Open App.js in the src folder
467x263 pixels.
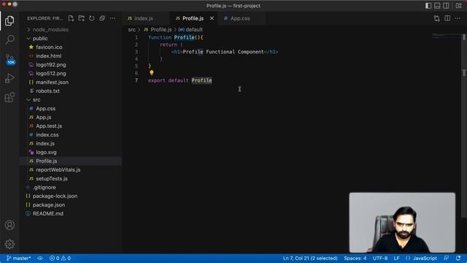click(x=71, y=117)
